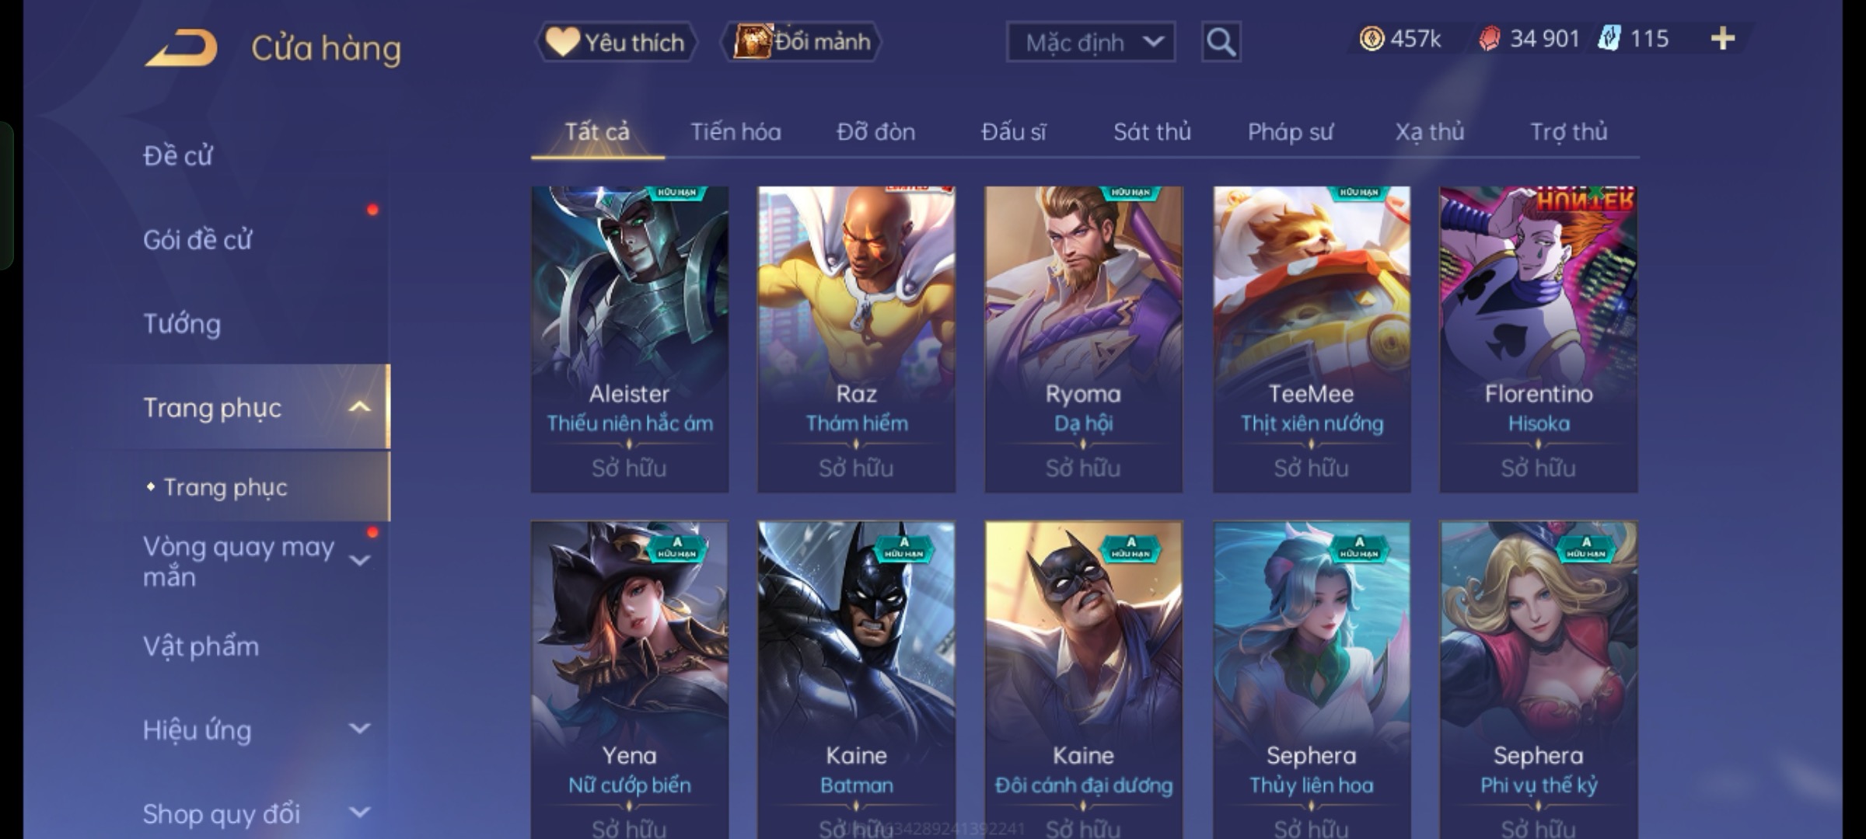Screen dimensions: 1866x839
Task: Expand the Shop quy đổi section
Action: 359,813
